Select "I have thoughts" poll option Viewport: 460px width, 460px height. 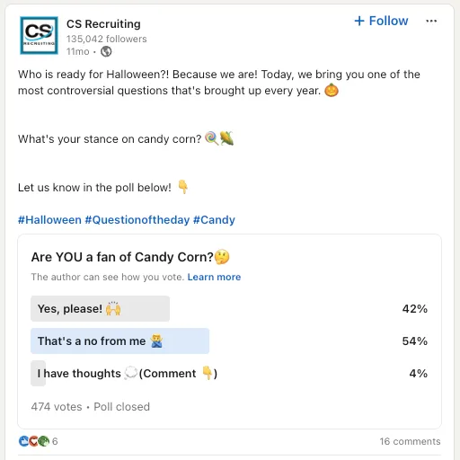(230, 374)
